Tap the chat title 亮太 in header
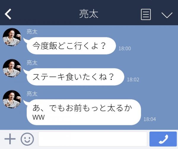Image resolution: width=178 pixels, height=149 pixels. coord(89,14)
